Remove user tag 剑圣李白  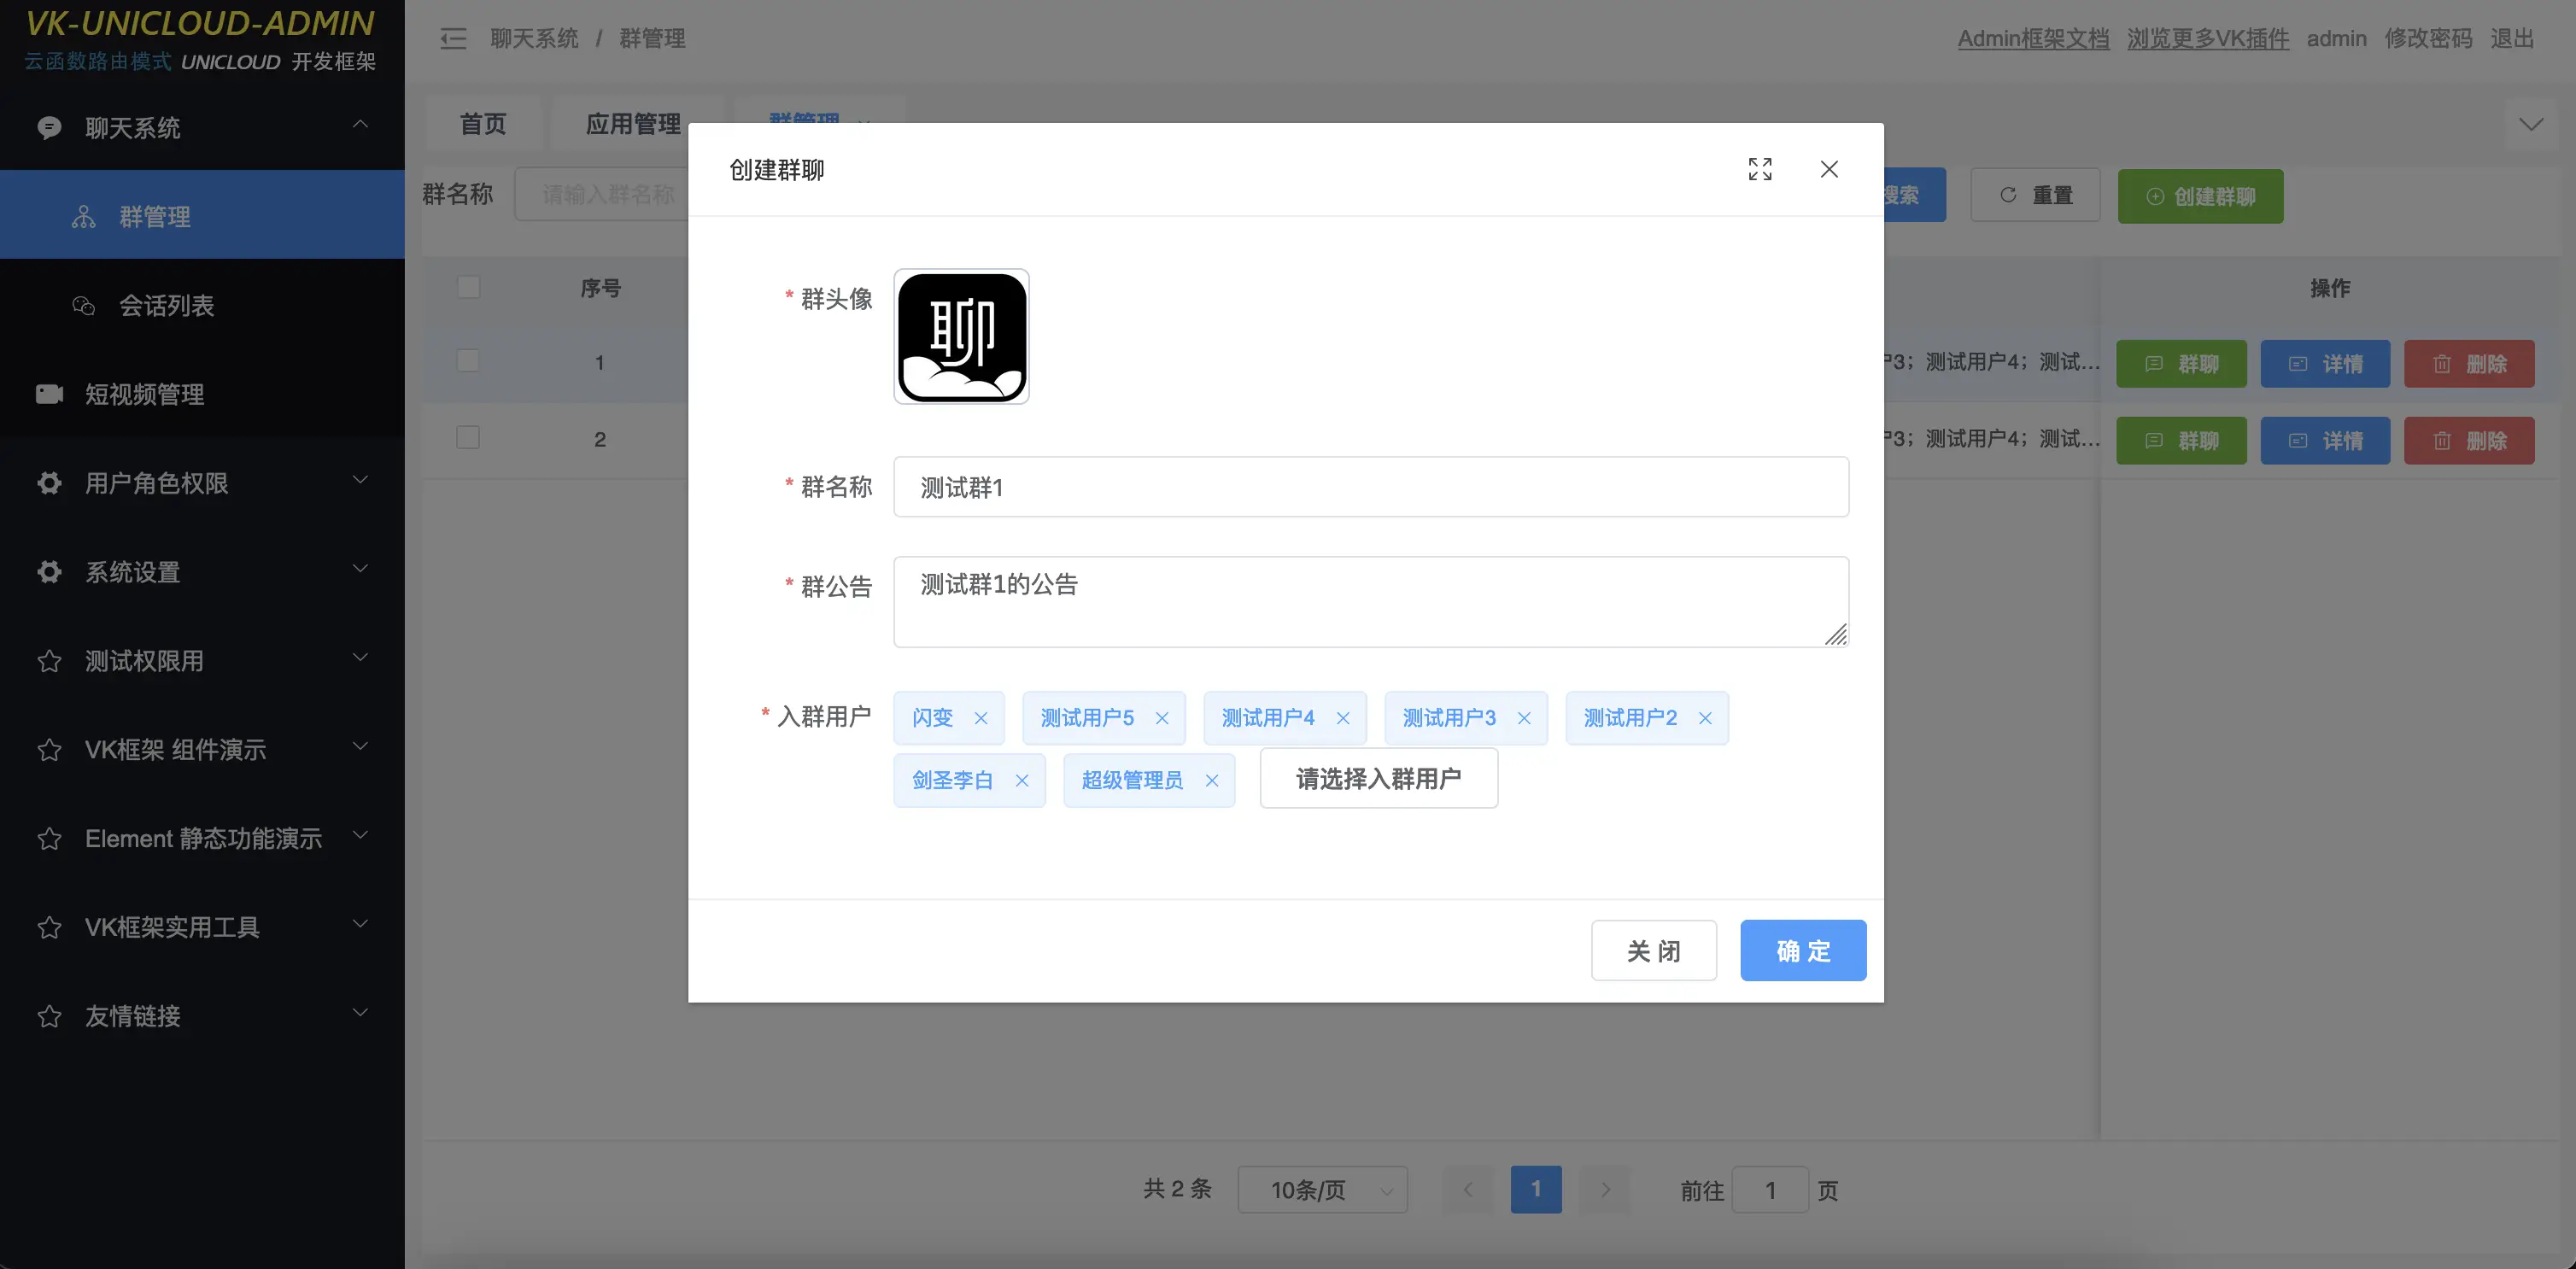coord(1022,780)
